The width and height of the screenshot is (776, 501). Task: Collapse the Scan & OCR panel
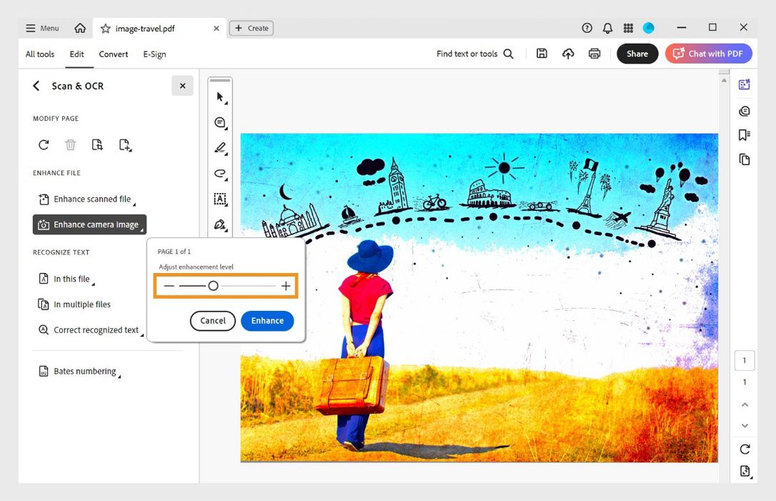[182, 85]
